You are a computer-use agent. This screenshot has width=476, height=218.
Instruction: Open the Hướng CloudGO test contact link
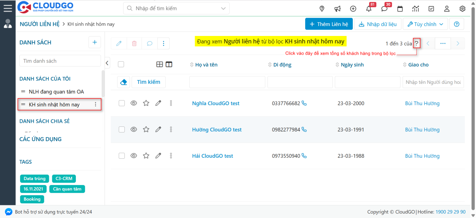(x=217, y=129)
